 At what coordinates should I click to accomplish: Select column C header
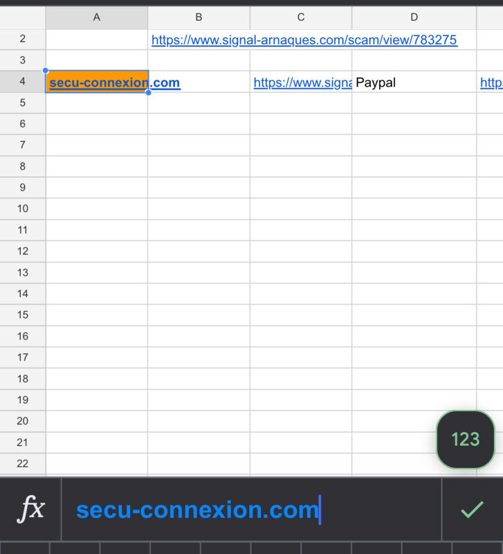[x=301, y=17]
